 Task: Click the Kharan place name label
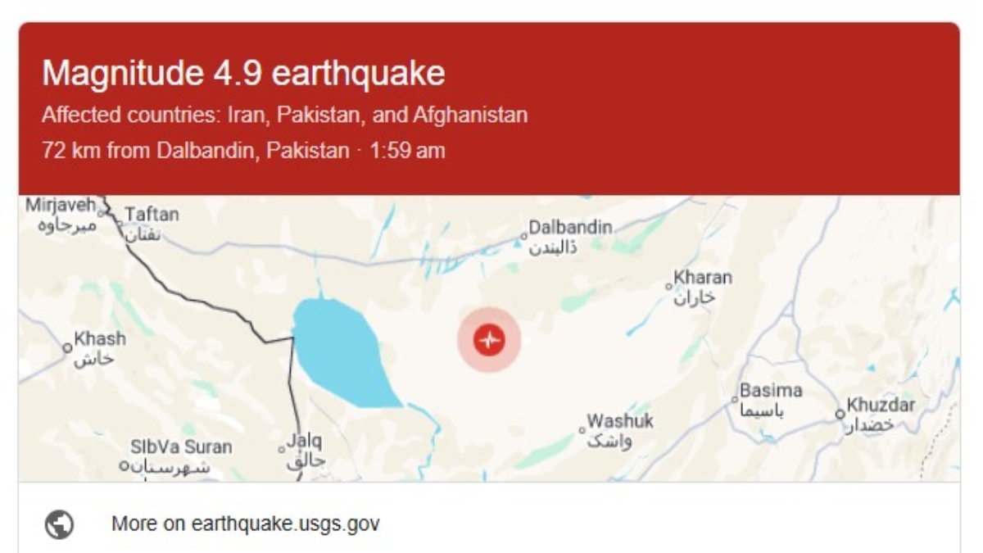click(702, 278)
